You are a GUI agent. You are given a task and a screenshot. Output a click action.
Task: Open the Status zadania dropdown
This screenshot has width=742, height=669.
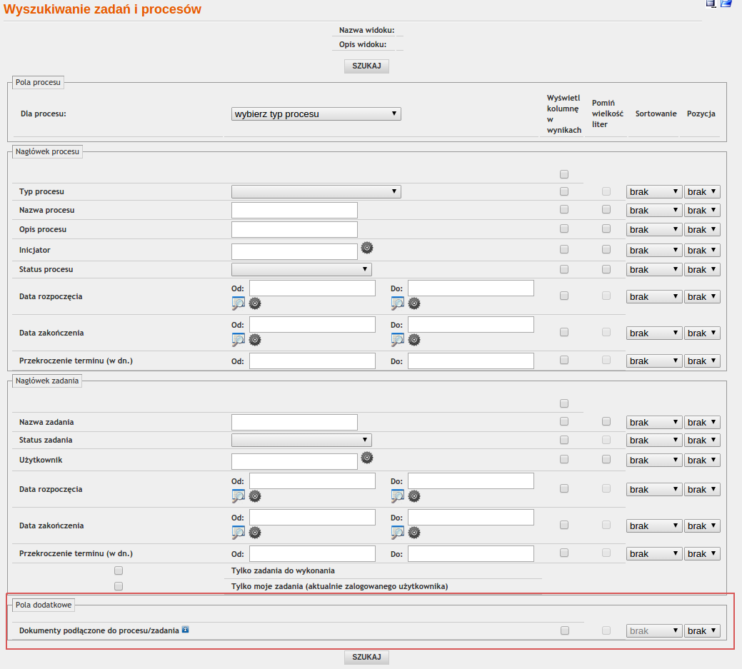click(x=301, y=440)
